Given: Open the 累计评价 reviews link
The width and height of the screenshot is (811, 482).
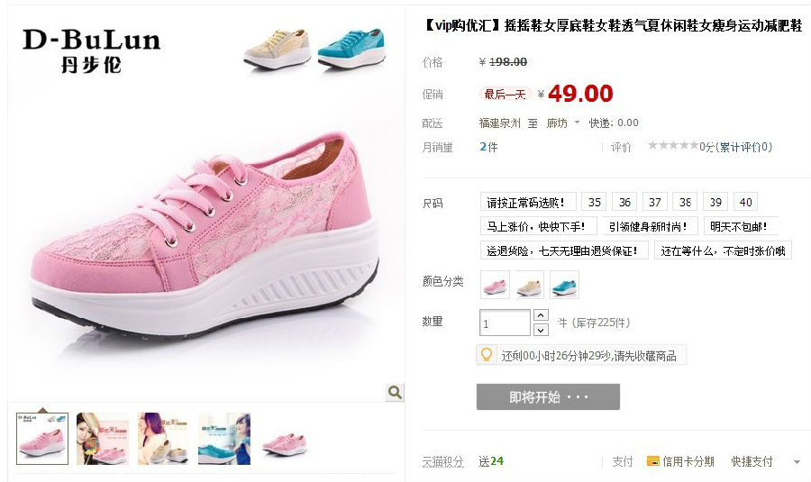Looking at the screenshot, I should tap(743, 147).
